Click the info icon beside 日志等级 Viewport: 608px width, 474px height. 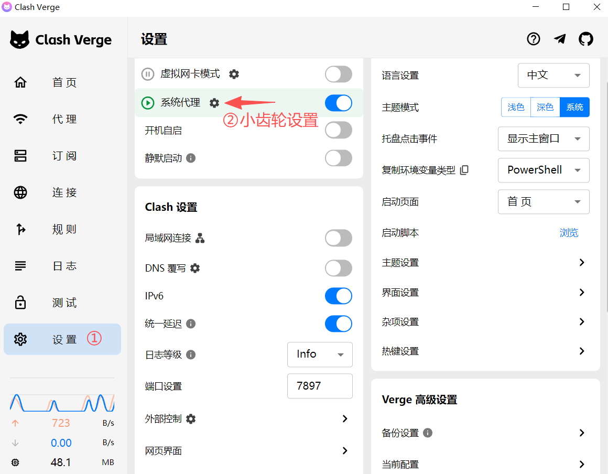191,354
